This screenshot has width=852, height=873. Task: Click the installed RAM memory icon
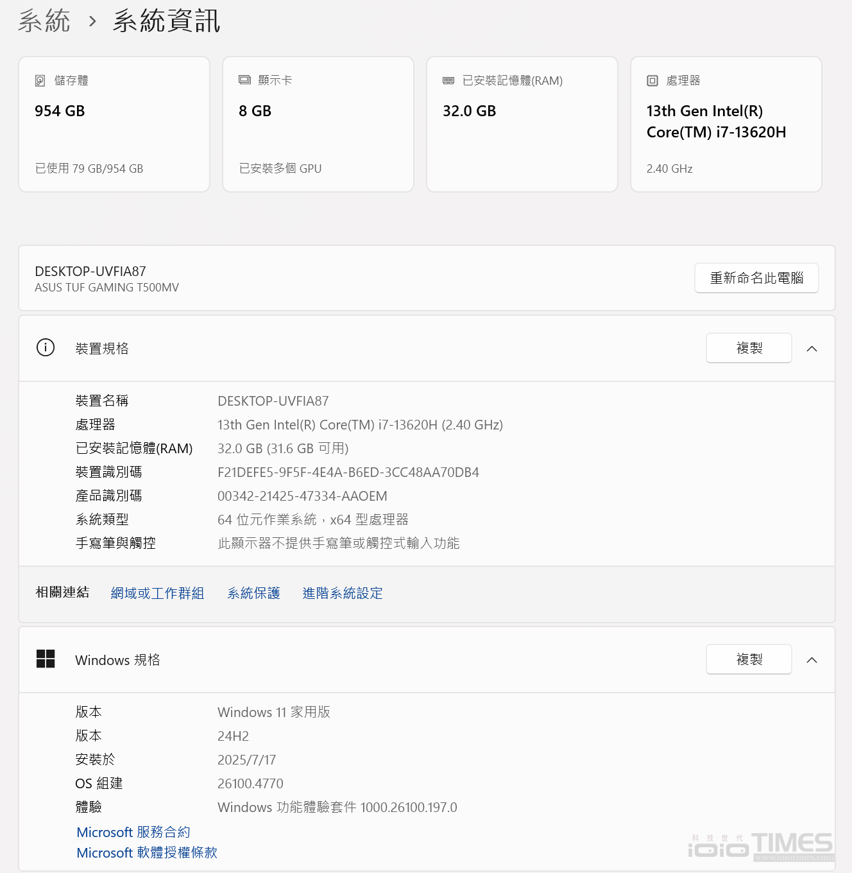448,81
